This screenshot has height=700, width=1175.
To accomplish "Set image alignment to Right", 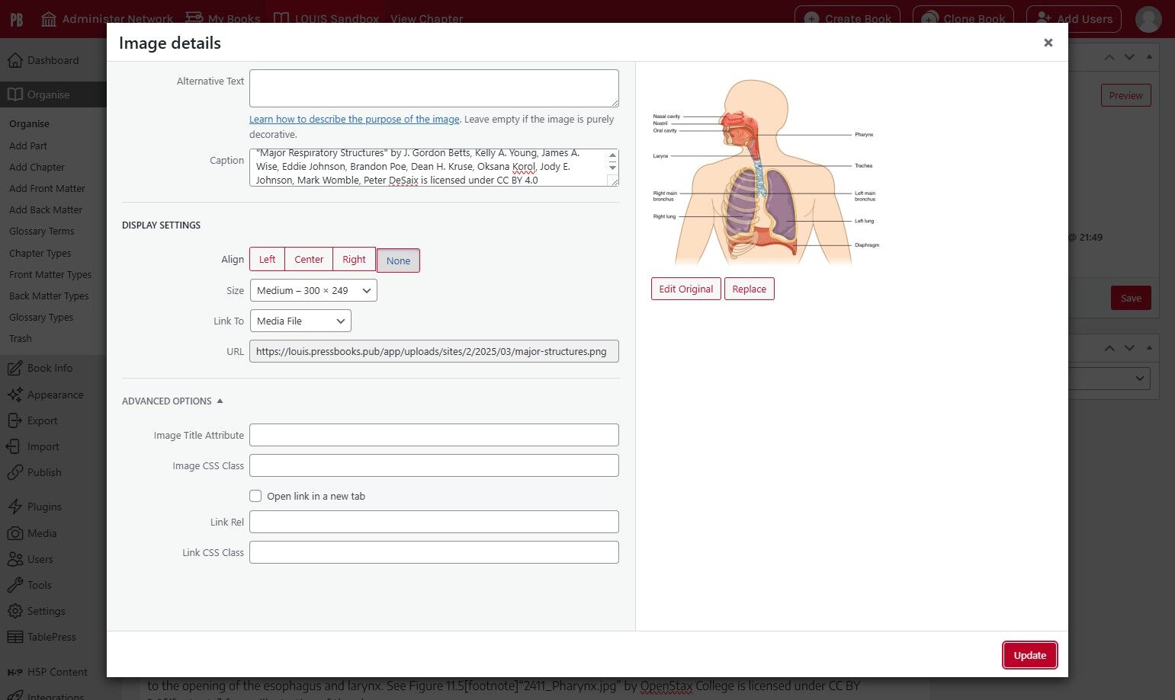I will coord(354,259).
